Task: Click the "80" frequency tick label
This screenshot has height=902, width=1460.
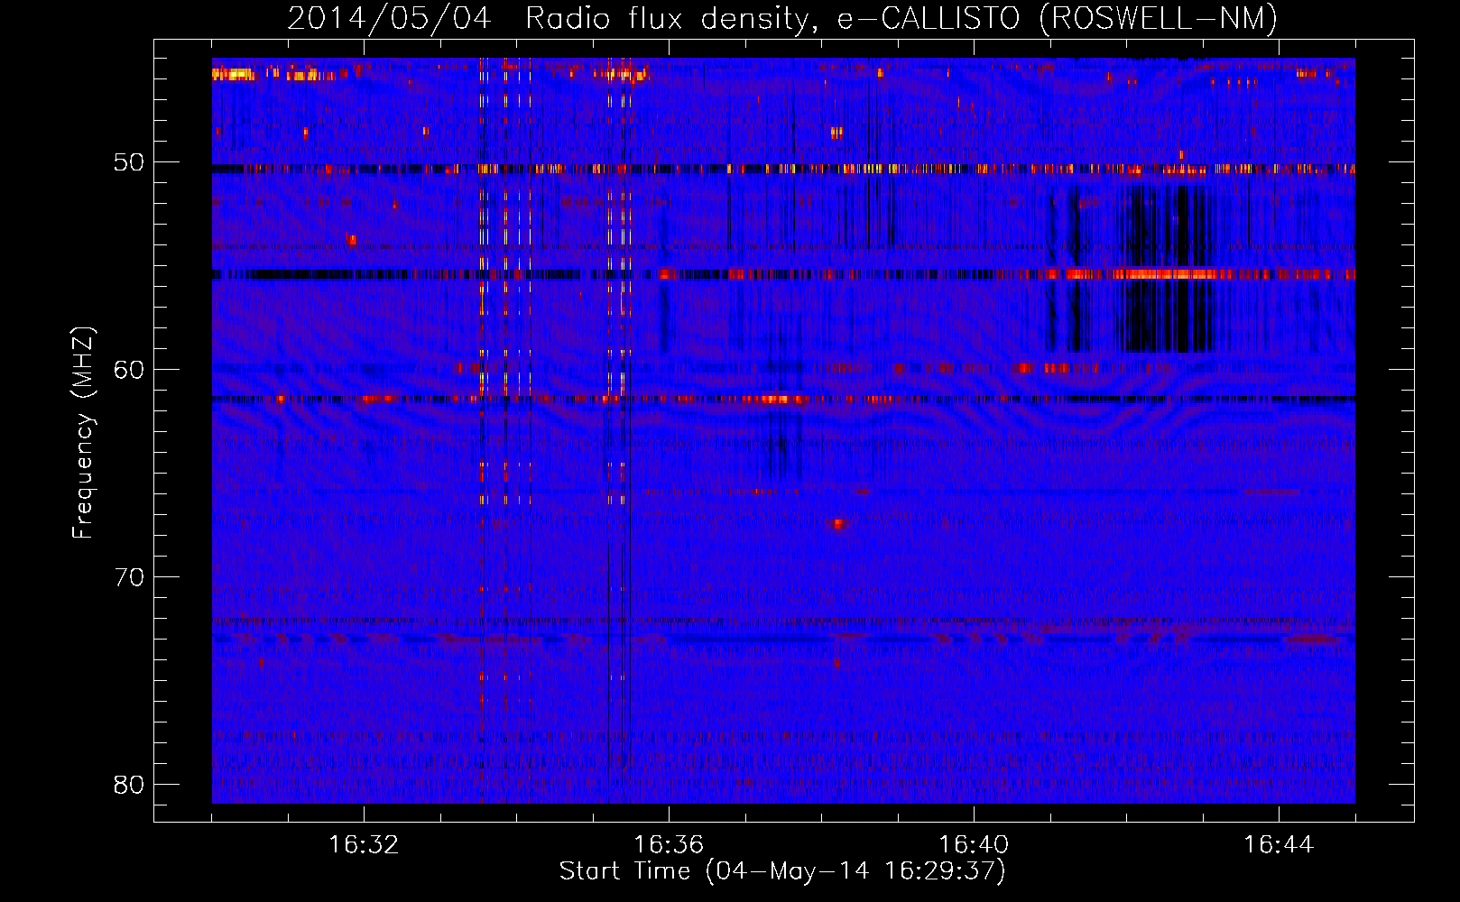Action: 129,785
